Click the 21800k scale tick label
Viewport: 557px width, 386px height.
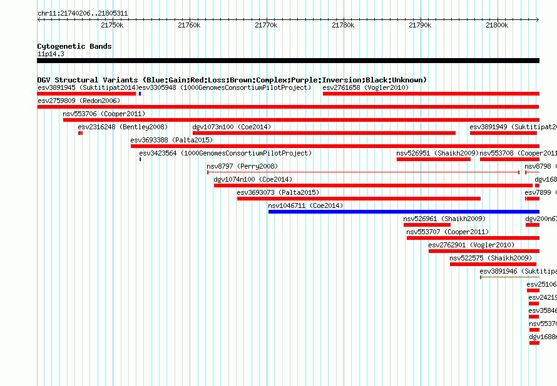[497, 25]
